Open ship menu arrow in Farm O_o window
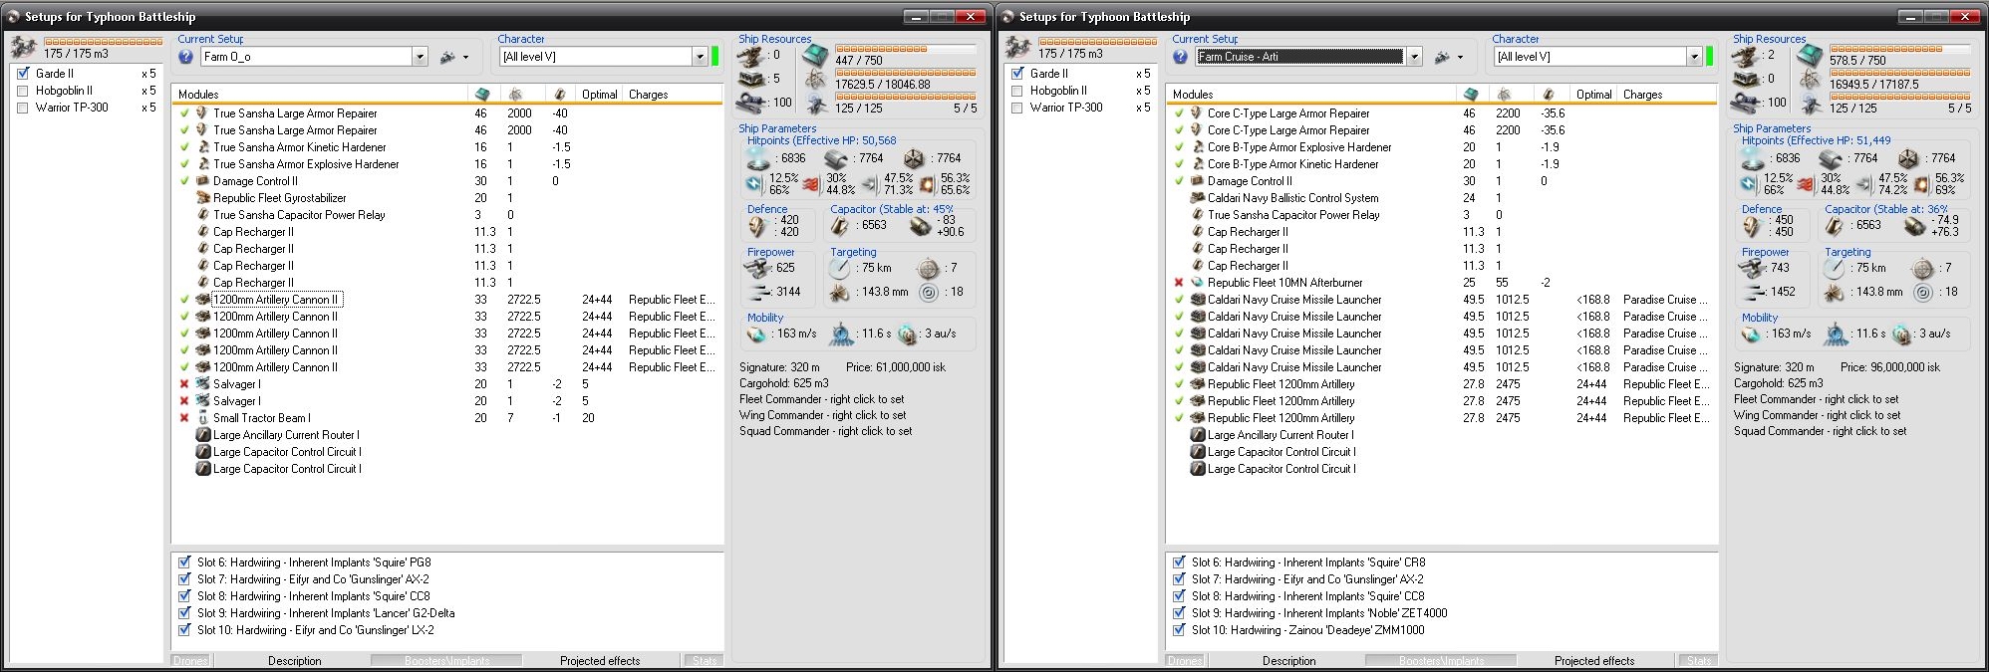The width and height of the screenshot is (1989, 672). 465,58
